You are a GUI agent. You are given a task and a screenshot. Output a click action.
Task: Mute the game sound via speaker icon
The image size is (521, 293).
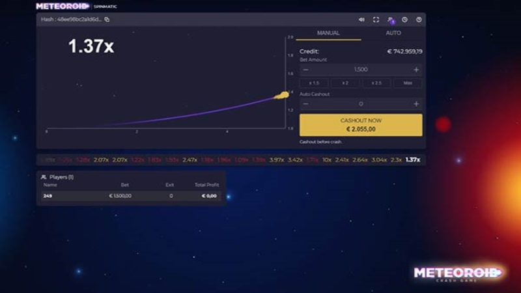pos(361,20)
